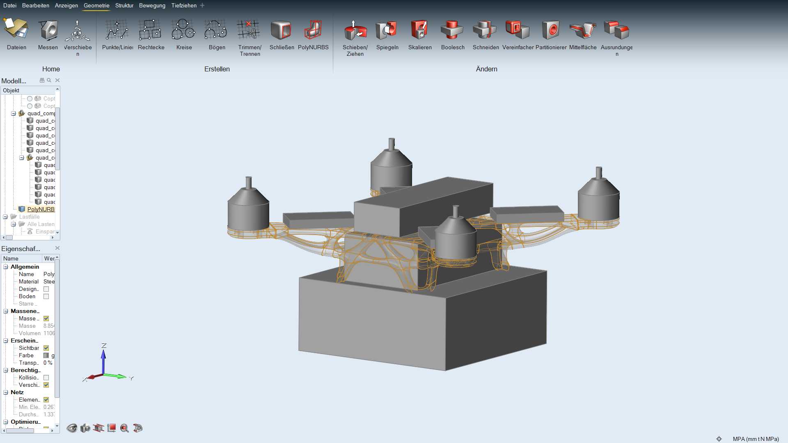Select the Punkte/Linien sketch tool
The width and height of the screenshot is (788, 443).
click(117, 30)
